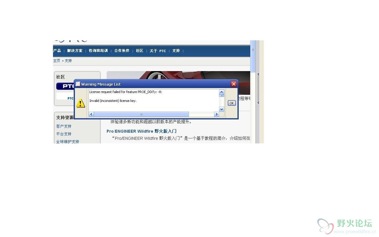Click the message list scroll-up arrow
379x237 pixels.
tap(221, 92)
